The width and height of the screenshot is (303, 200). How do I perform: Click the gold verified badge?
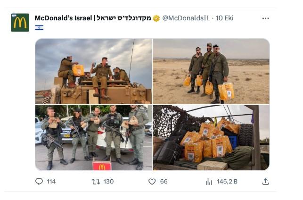tap(156, 18)
